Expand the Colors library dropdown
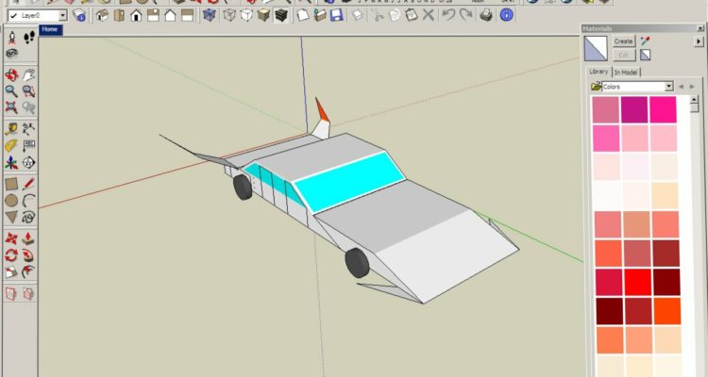The width and height of the screenshot is (708, 377). click(x=668, y=87)
